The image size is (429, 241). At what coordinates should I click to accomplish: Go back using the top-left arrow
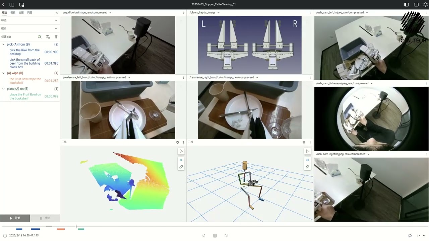4,5
